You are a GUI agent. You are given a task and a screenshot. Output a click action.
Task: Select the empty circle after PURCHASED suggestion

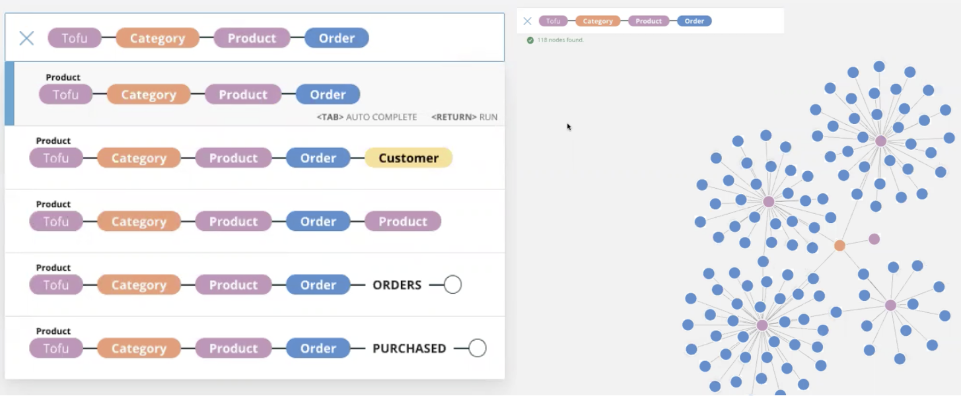(478, 348)
